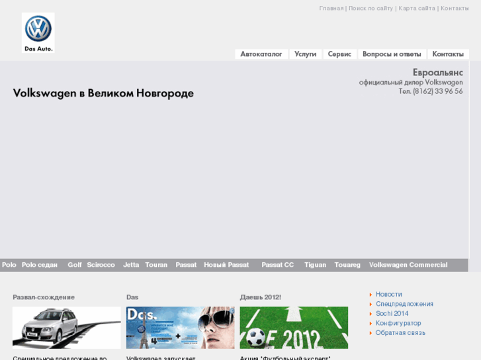
Task: Click orange arrow bullet beside Новости
Action: (x=371, y=295)
